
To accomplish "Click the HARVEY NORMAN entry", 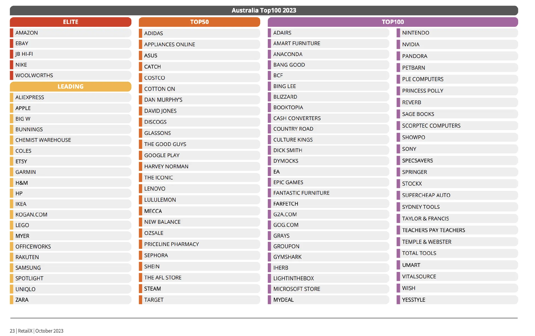I will coord(200,166).
